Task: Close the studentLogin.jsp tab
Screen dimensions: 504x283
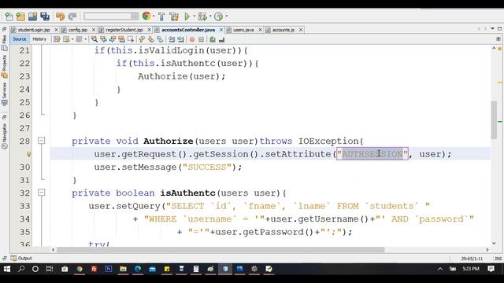Action: coord(56,30)
